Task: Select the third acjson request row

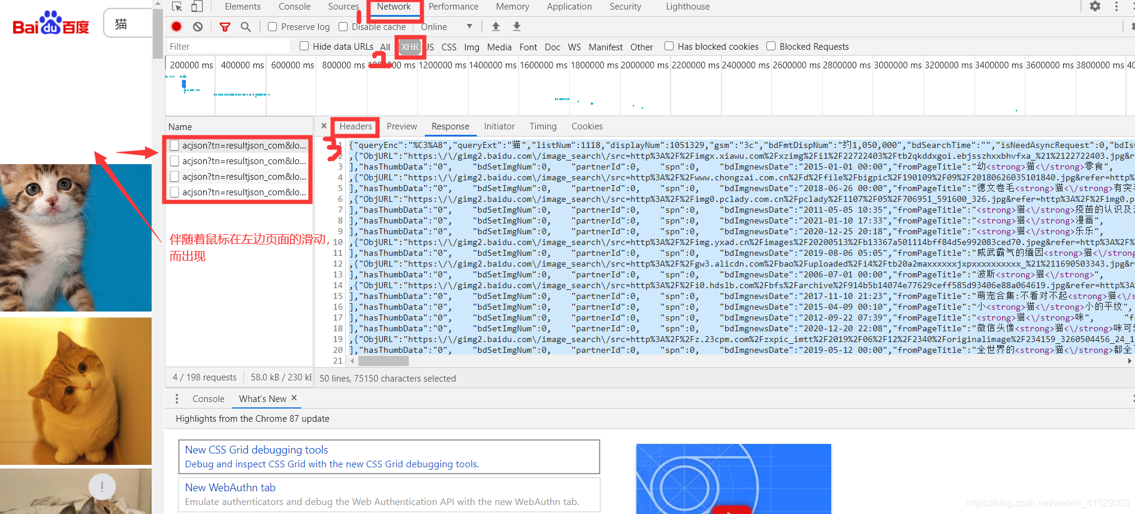Action: click(239, 176)
